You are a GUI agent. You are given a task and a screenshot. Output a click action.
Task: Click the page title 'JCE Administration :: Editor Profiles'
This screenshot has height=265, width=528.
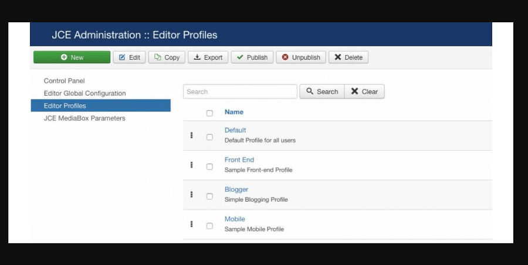(x=134, y=35)
